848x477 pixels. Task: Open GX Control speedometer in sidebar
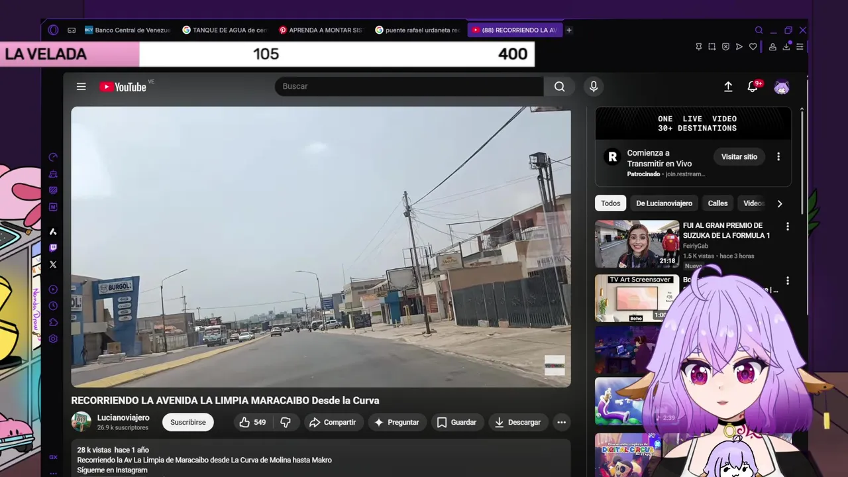[53, 157]
